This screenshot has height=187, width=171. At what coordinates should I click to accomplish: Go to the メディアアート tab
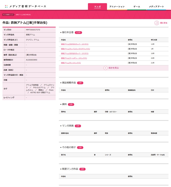pyautogui.click(x=156, y=6)
